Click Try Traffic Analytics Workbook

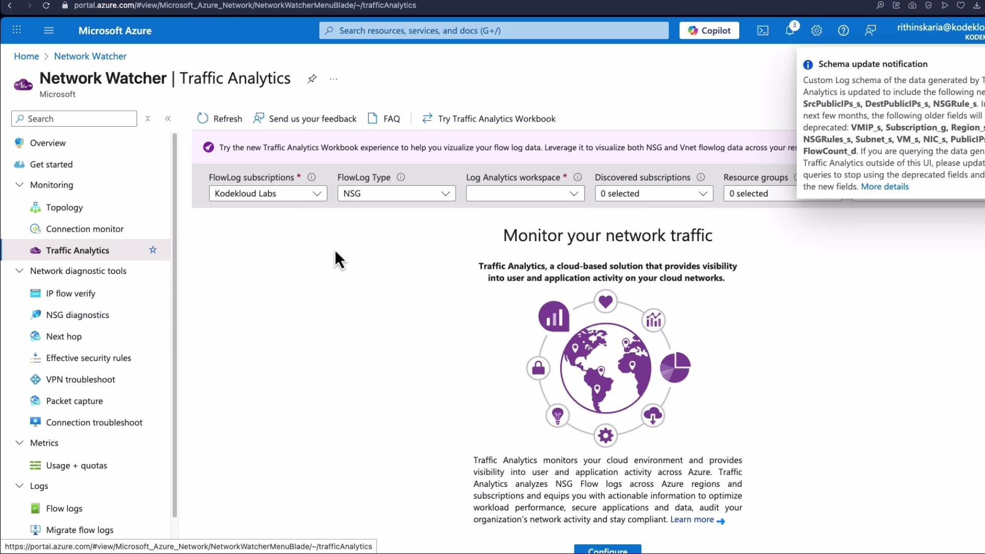click(489, 118)
